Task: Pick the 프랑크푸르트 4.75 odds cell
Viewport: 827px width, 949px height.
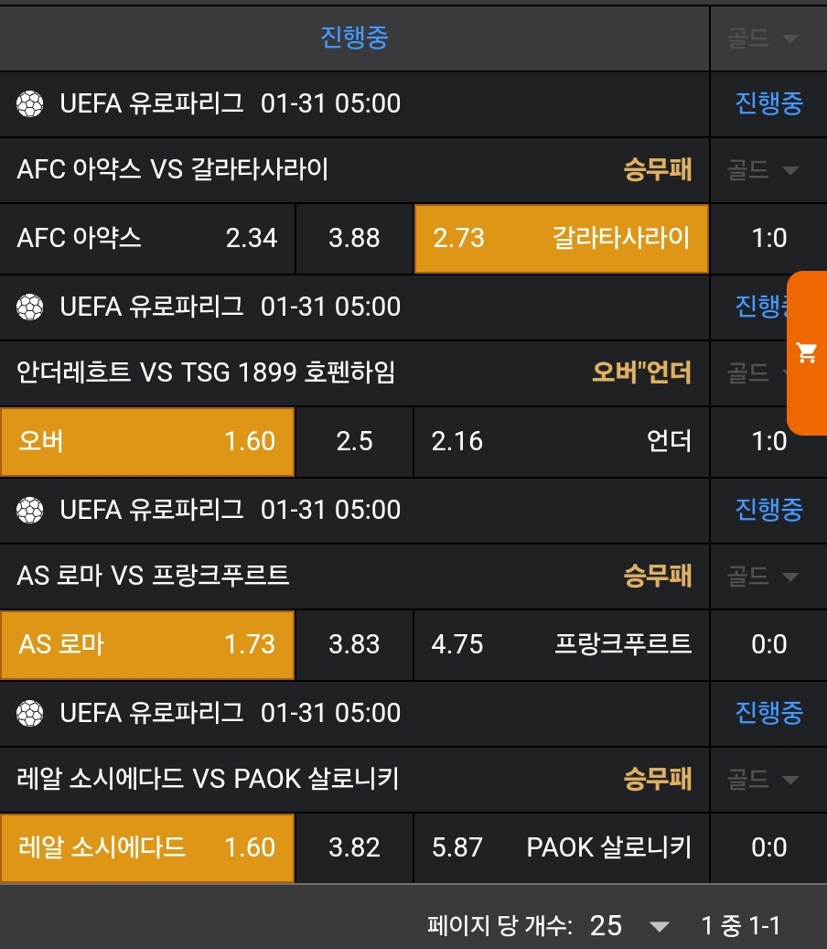Action: pos(562,644)
